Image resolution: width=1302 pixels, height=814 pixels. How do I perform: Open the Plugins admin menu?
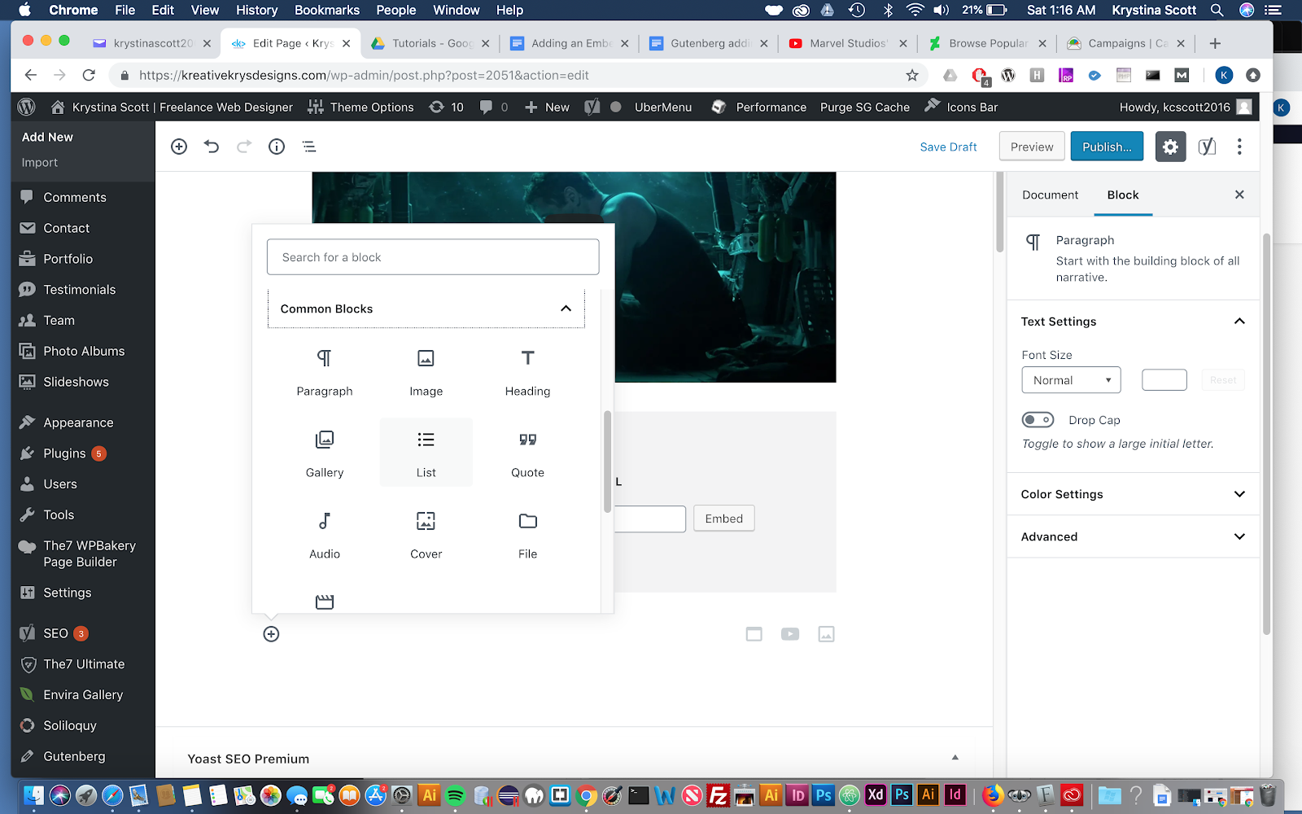(x=63, y=453)
